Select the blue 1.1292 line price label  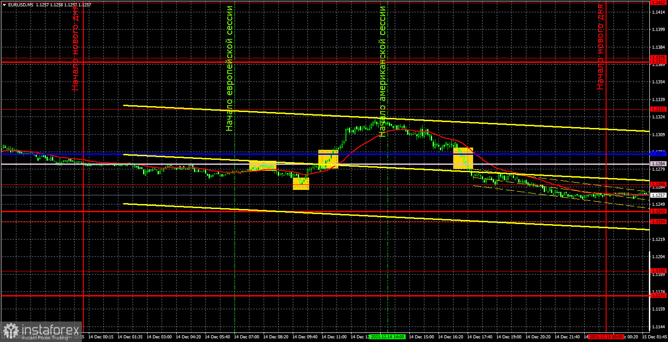tap(658, 154)
